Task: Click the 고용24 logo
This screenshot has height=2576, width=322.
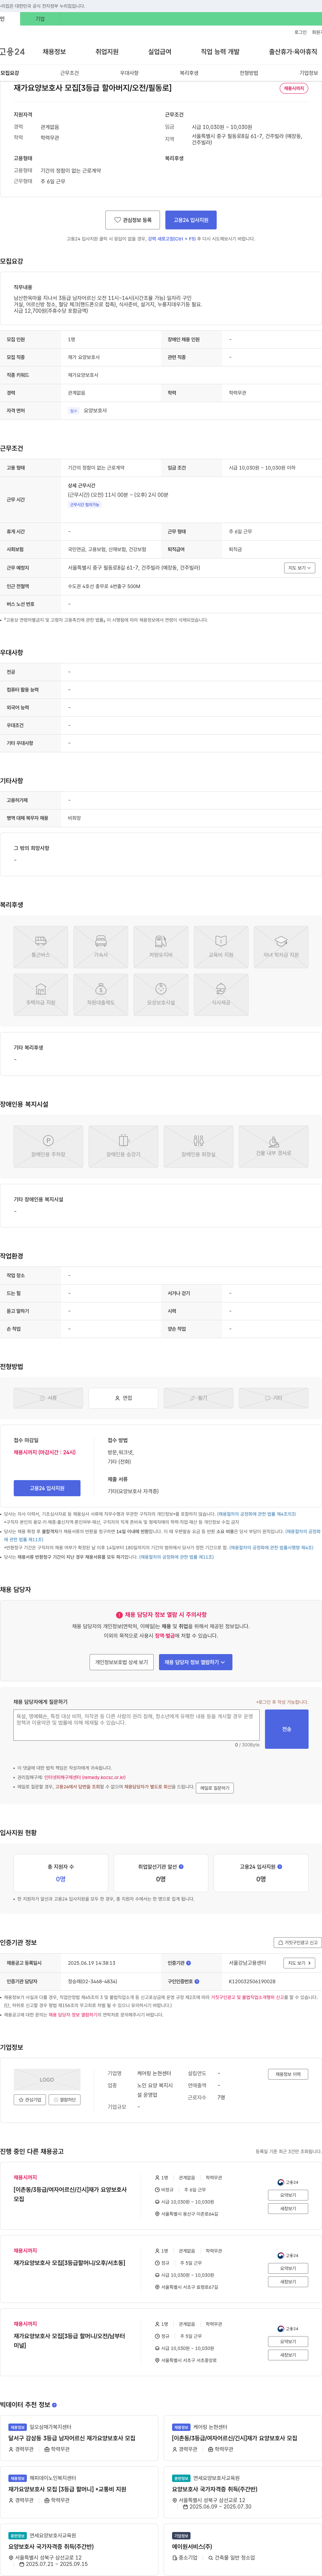Action: [x=12, y=51]
